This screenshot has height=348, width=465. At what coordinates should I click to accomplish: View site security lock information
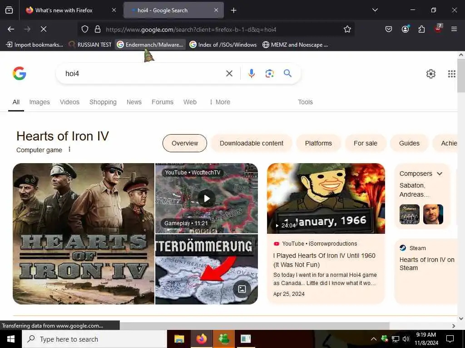coord(98,29)
